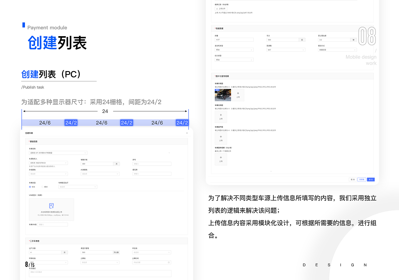Click the 存草稿 save draft button
This screenshot has width=399, height=280.
(362, 179)
